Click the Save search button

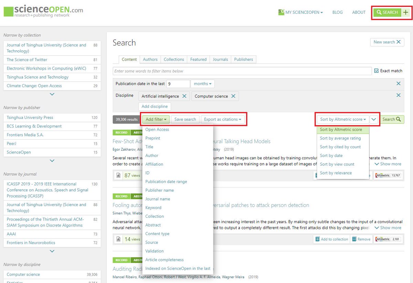(185, 119)
